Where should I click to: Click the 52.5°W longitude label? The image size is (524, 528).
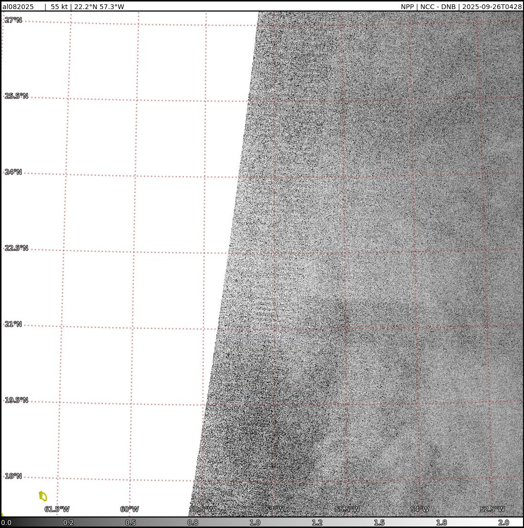click(x=492, y=509)
